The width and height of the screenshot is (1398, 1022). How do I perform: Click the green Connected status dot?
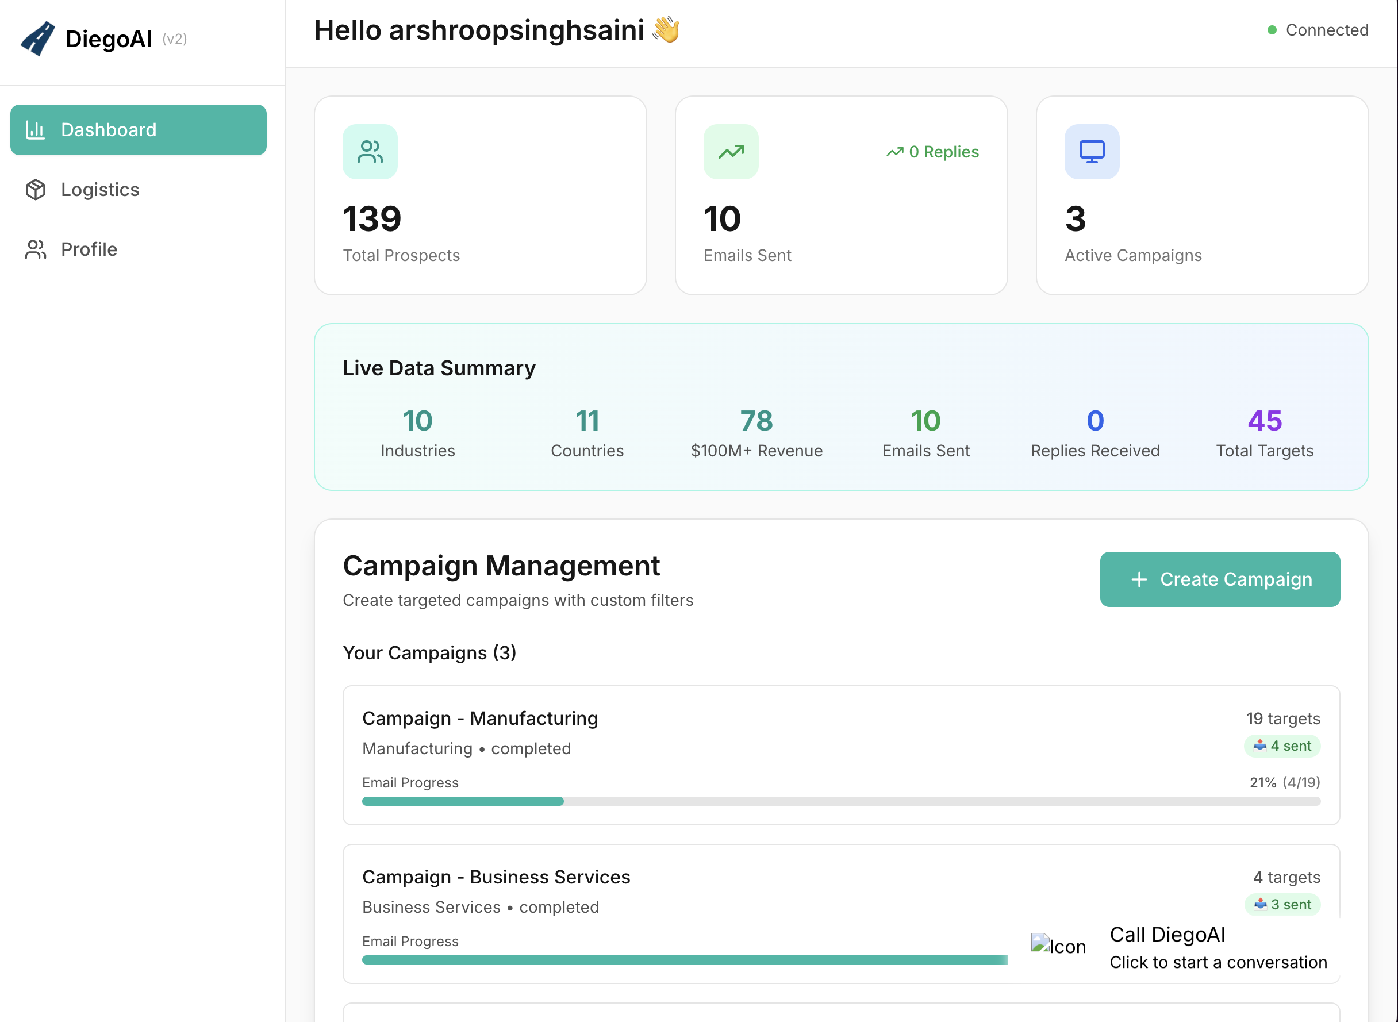point(1272,30)
